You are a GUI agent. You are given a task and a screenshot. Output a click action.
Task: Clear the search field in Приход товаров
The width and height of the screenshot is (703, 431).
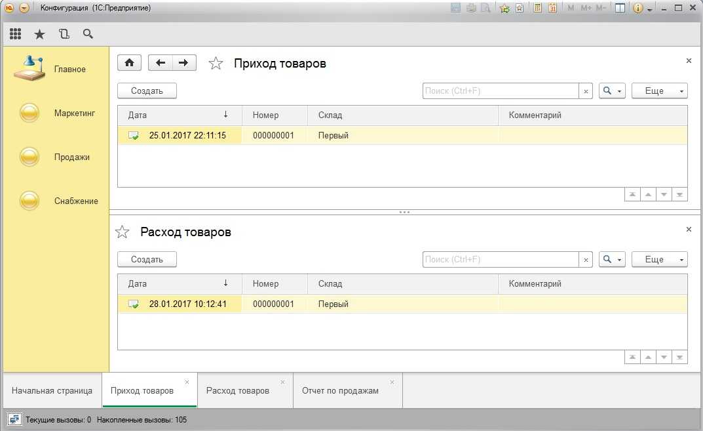tap(586, 91)
